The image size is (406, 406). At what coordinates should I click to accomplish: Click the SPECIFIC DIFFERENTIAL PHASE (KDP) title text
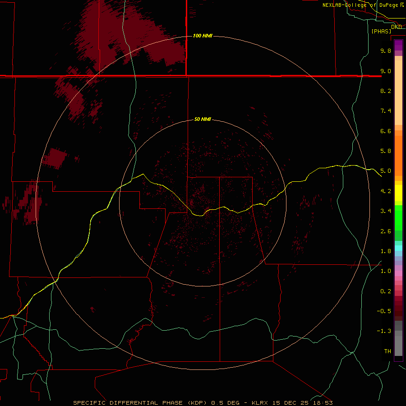pos(140,403)
